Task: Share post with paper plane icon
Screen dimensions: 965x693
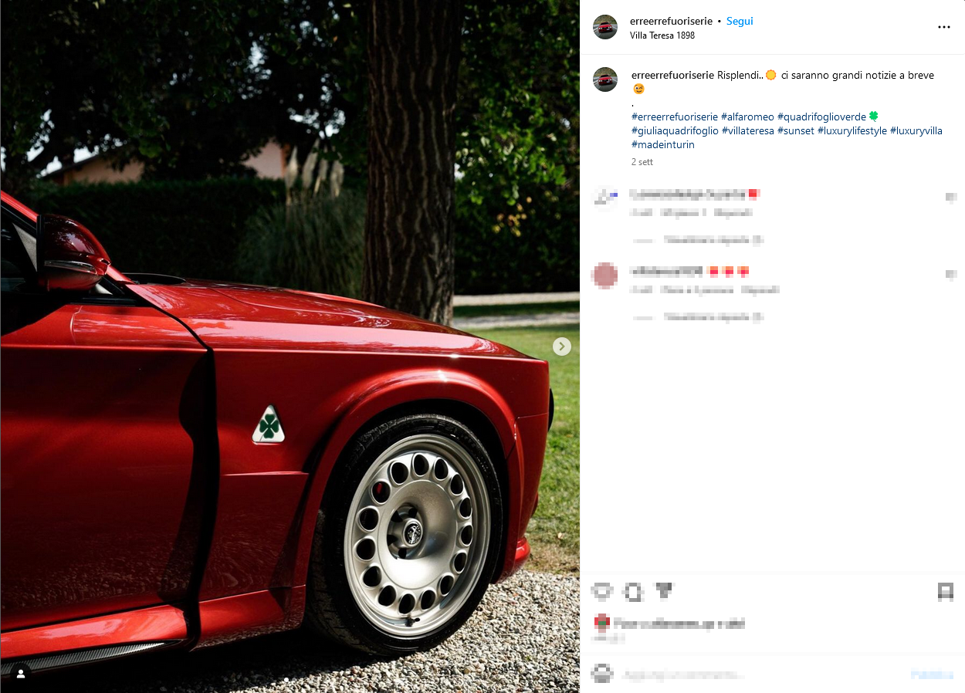Action: pyautogui.click(x=664, y=591)
